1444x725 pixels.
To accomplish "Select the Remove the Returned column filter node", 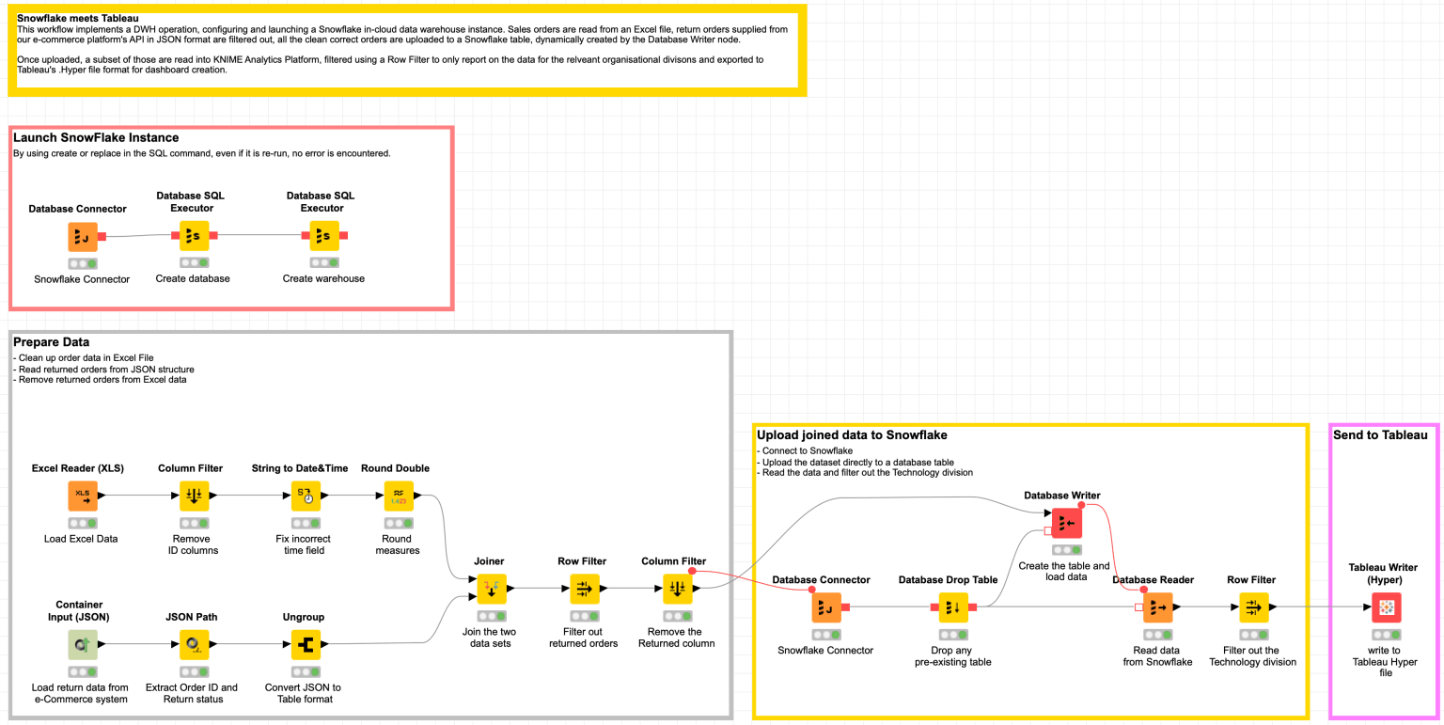I will (x=677, y=589).
